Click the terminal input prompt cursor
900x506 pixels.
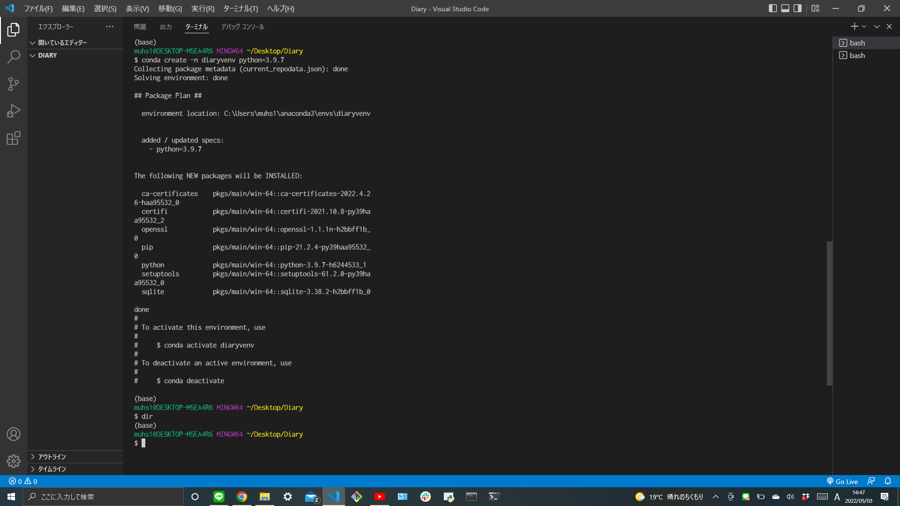tap(143, 443)
